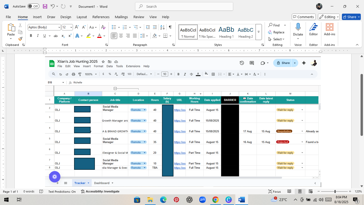Click the Show/Hide paragraph marks icon
The image size is (364, 205).
tap(170, 27)
